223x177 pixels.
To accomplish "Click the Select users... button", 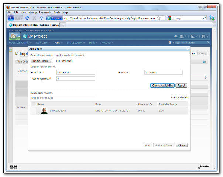I will click(41, 61).
